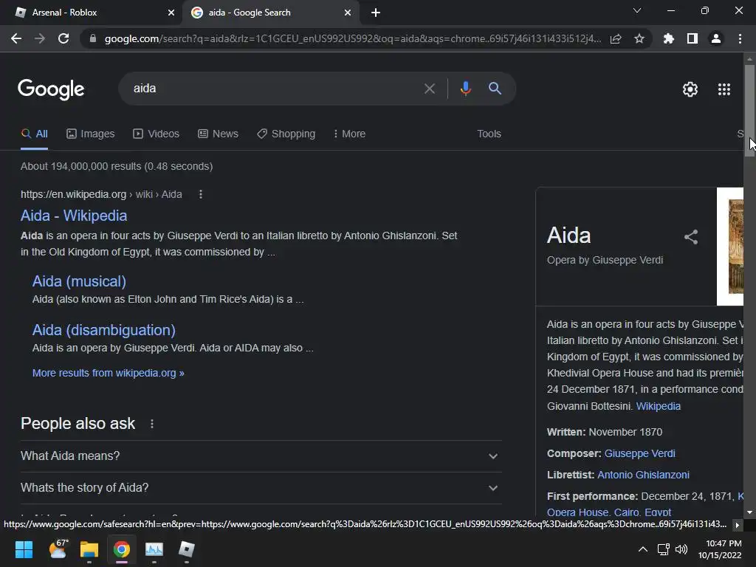Switch to Images results tab

pyautogui.click(x=91, y=134)
